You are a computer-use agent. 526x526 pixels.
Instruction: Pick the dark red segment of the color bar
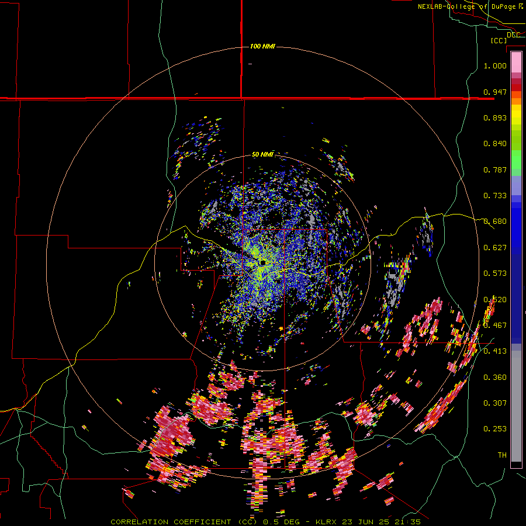tap(516, 88)
